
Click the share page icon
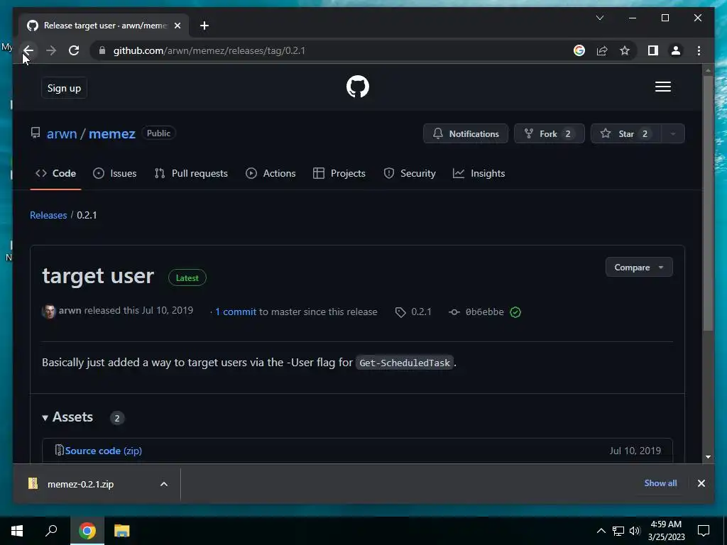(x=602, y=50)
